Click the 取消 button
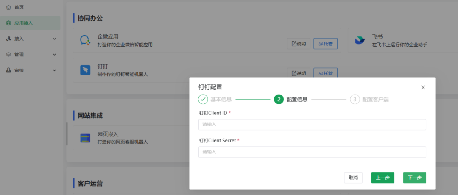 tap(353, 178)
